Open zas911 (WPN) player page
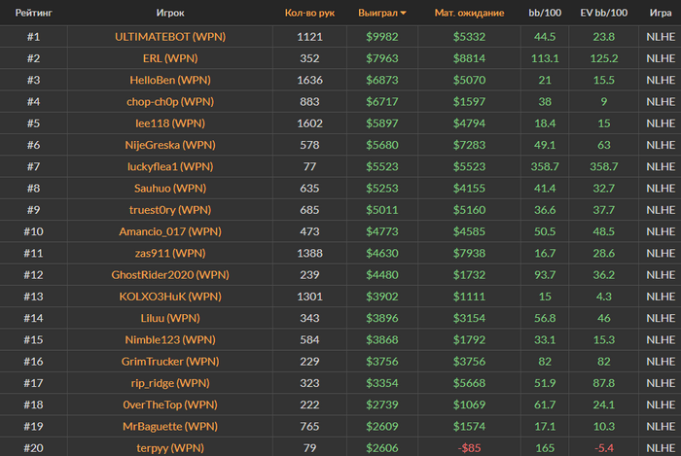681x456 pixels. 170,254
